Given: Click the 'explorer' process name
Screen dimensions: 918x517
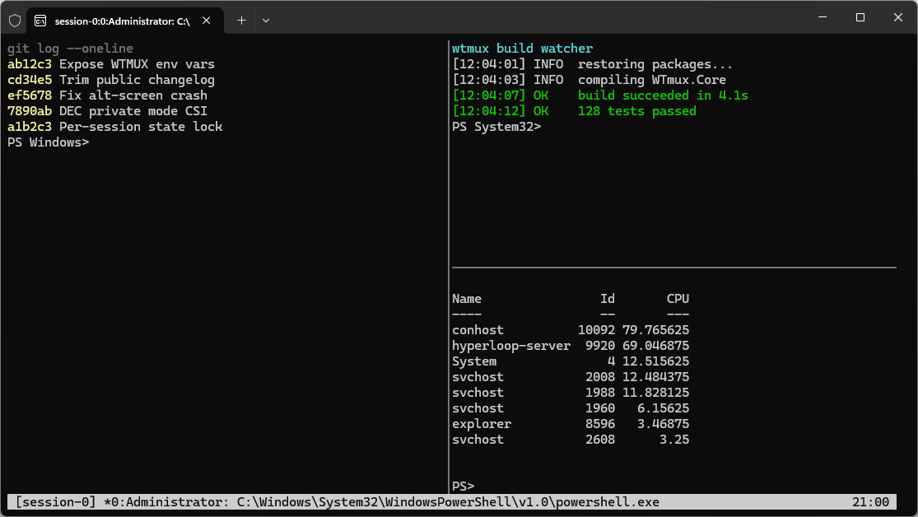Looking at the screenshot, I should point(482,424).
